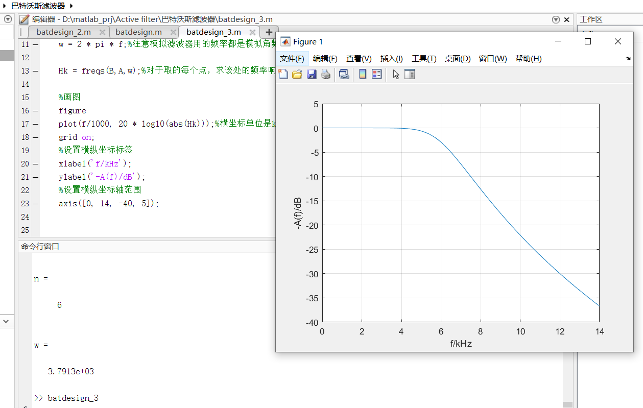643x408 pixels.
Task: Click the -A(f)/dB y-axis label in plot
Action: pyautogui.click(x=299, y=213)
